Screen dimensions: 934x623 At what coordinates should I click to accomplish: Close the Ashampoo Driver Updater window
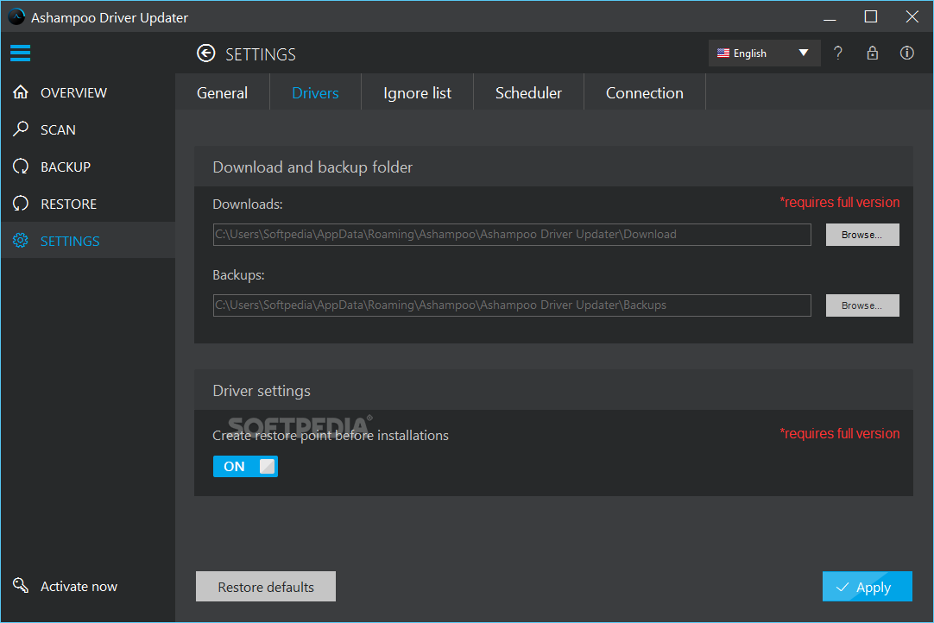[x=912, y=16]
